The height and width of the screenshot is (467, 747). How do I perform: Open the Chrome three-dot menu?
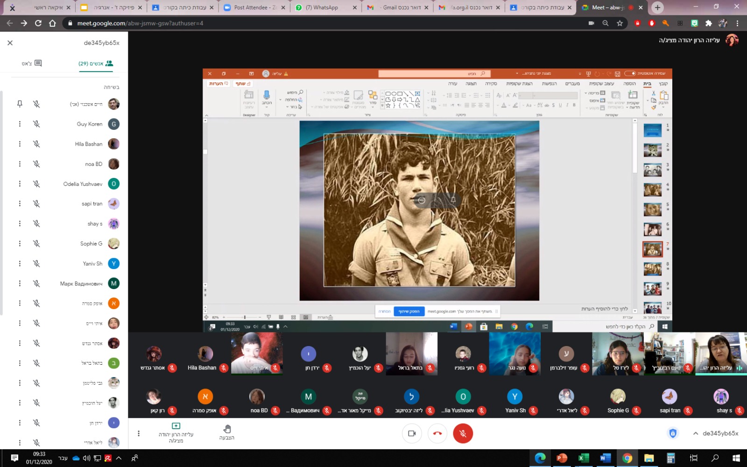pyautogui.click(x=737, y=23)
